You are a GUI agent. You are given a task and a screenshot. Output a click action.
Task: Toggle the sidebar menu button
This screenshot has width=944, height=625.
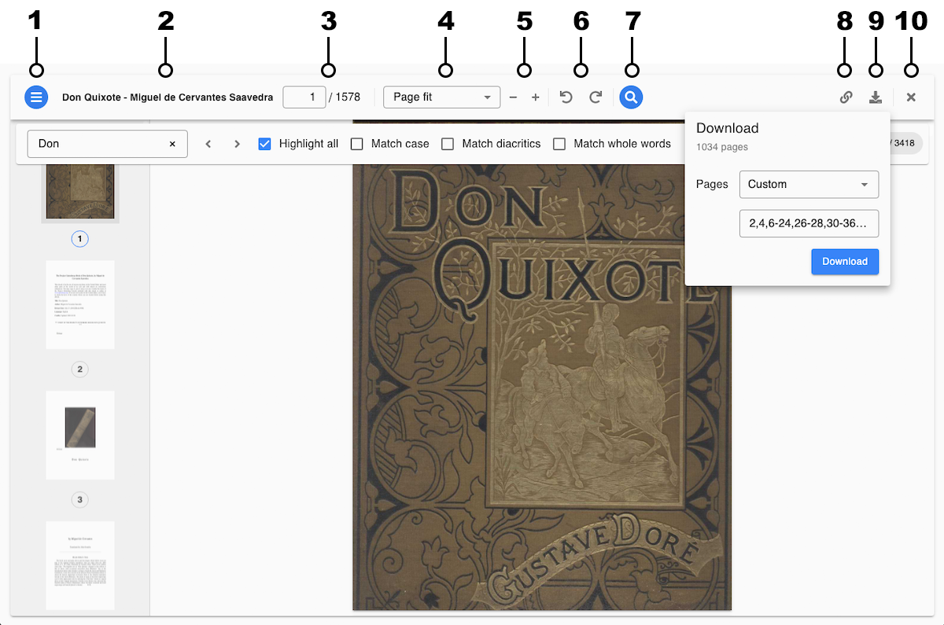(36, 97)
